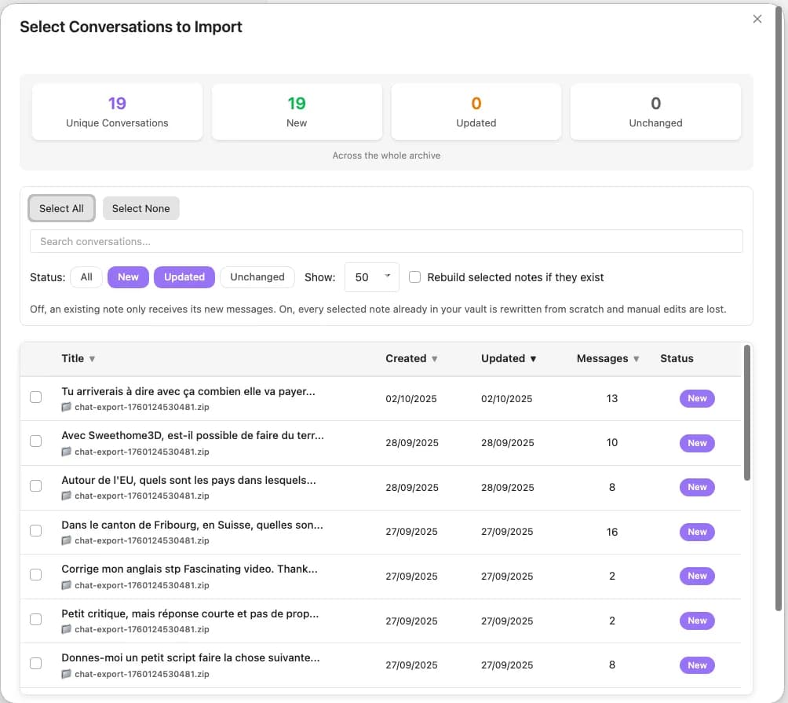
Task: Click the archive icon under Petit critique row
Action: pyautogui.click(x=67, y=629)
